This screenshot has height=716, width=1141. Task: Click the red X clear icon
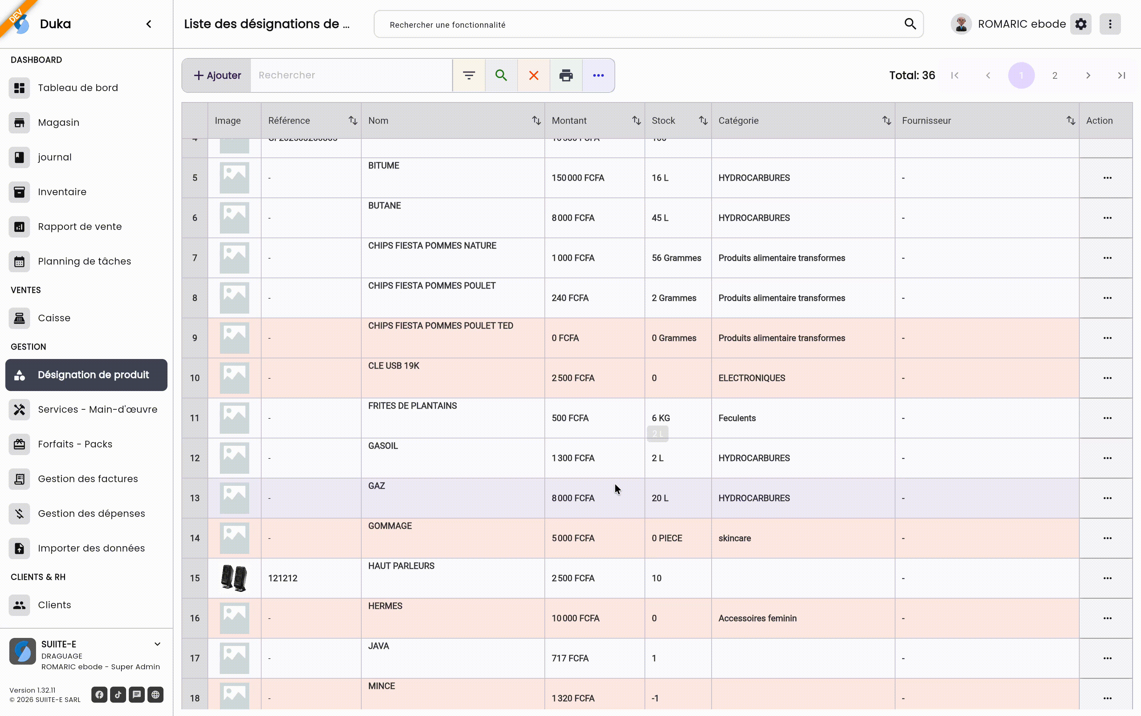[533, 75]
